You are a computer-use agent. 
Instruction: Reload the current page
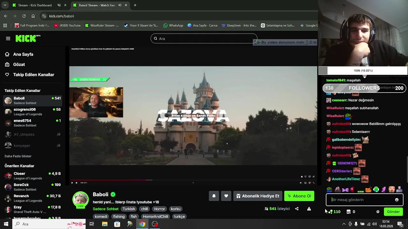tap(24, 16)
